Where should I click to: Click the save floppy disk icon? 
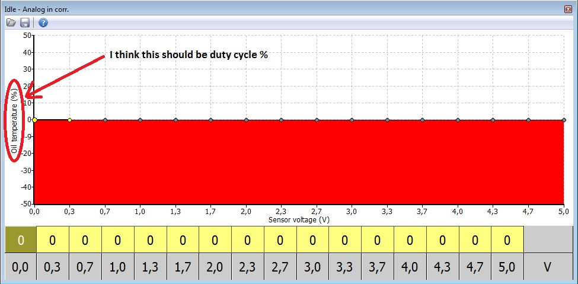25,23
